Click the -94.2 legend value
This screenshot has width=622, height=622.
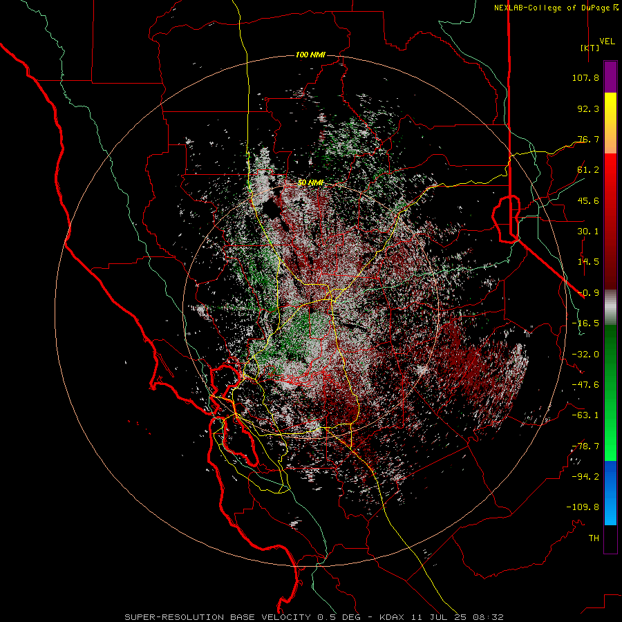[585, 477]
